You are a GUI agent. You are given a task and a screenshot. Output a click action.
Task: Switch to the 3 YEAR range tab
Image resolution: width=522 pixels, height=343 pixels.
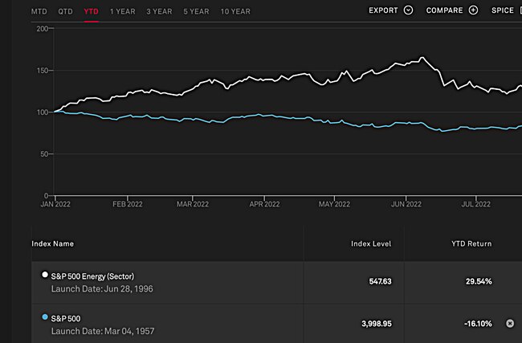pyautogui.click(x=160, y=11)
